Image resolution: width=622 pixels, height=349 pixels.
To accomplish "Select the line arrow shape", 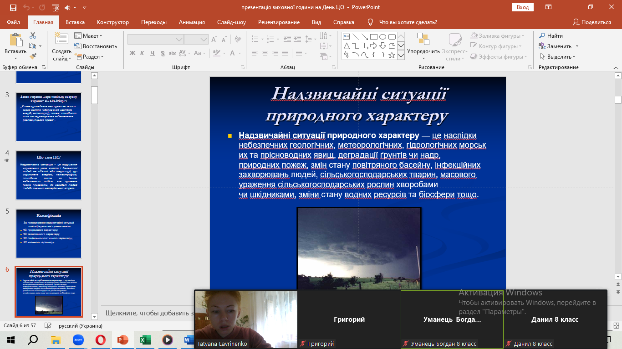I will (x=364, y=37).
